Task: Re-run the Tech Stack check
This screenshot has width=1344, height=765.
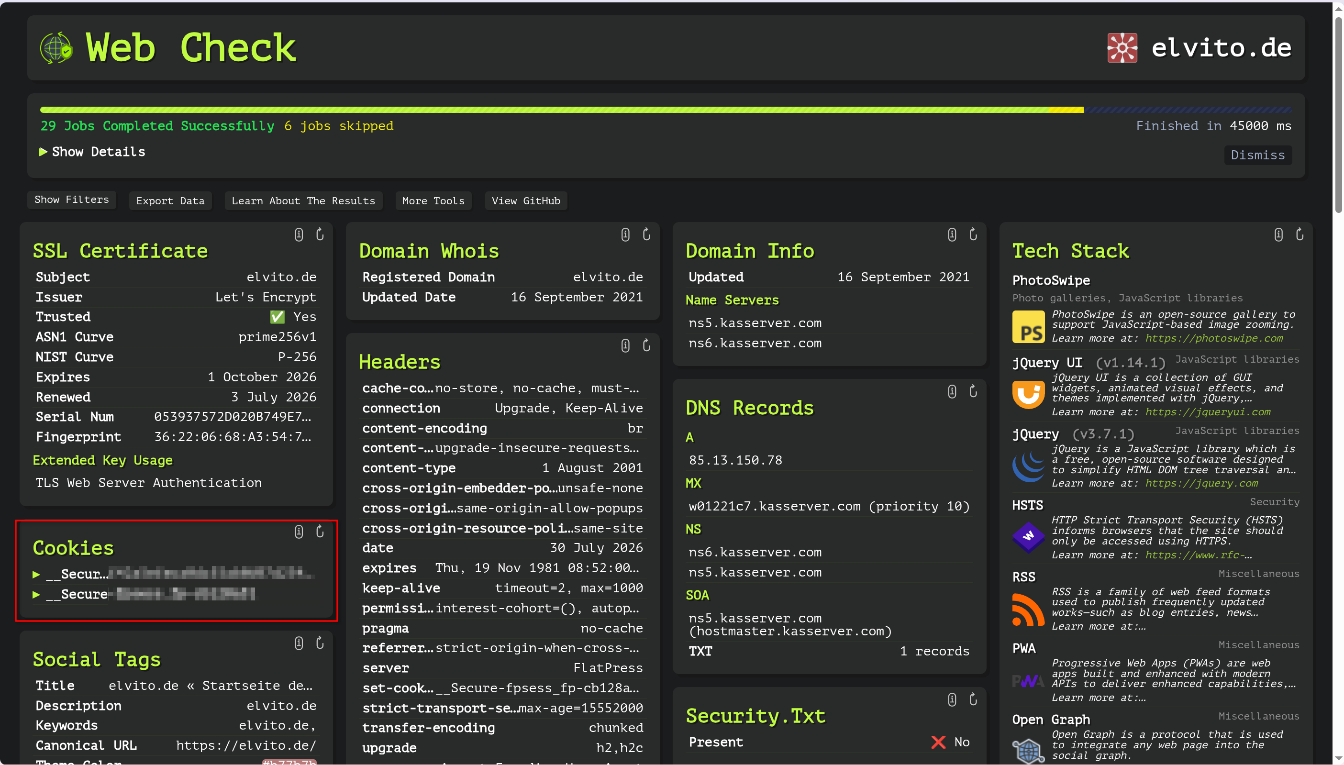Action: coord(1300,234)
